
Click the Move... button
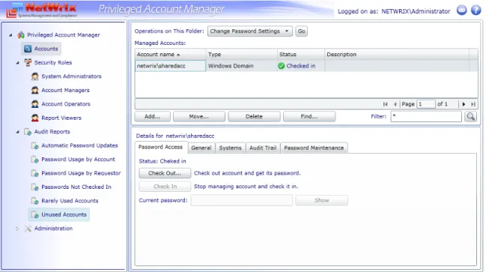198,117
